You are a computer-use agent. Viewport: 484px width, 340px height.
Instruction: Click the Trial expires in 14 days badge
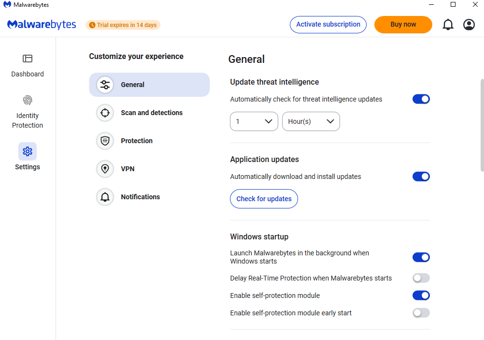click(123, 25)
